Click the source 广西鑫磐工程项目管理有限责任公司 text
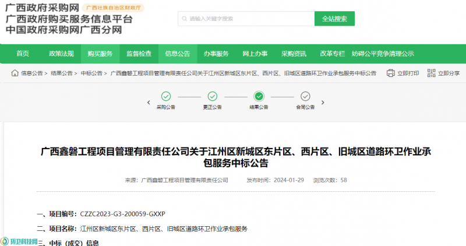The image size is (466, 246). (x=185, y=180)
